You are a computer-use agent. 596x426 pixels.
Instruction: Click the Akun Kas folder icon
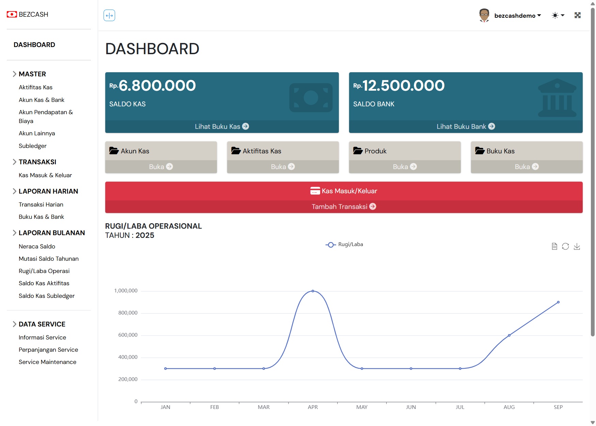[x=114, y=151]
